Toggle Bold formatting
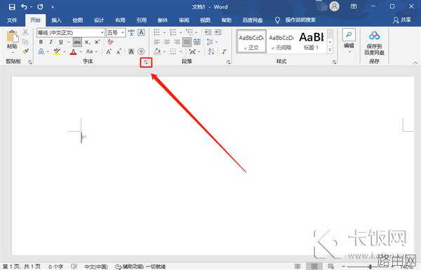Viewport: 421px width, 270px height. (x=41, y=42)
